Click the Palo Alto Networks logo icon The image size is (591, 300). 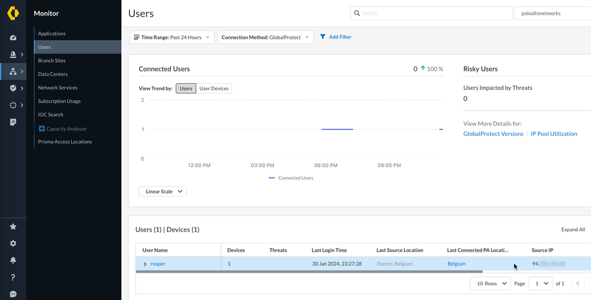click(13, 13)
